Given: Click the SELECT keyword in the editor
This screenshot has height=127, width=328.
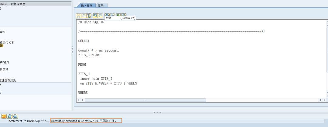Looking at the screenshot, I should point(84,41).
